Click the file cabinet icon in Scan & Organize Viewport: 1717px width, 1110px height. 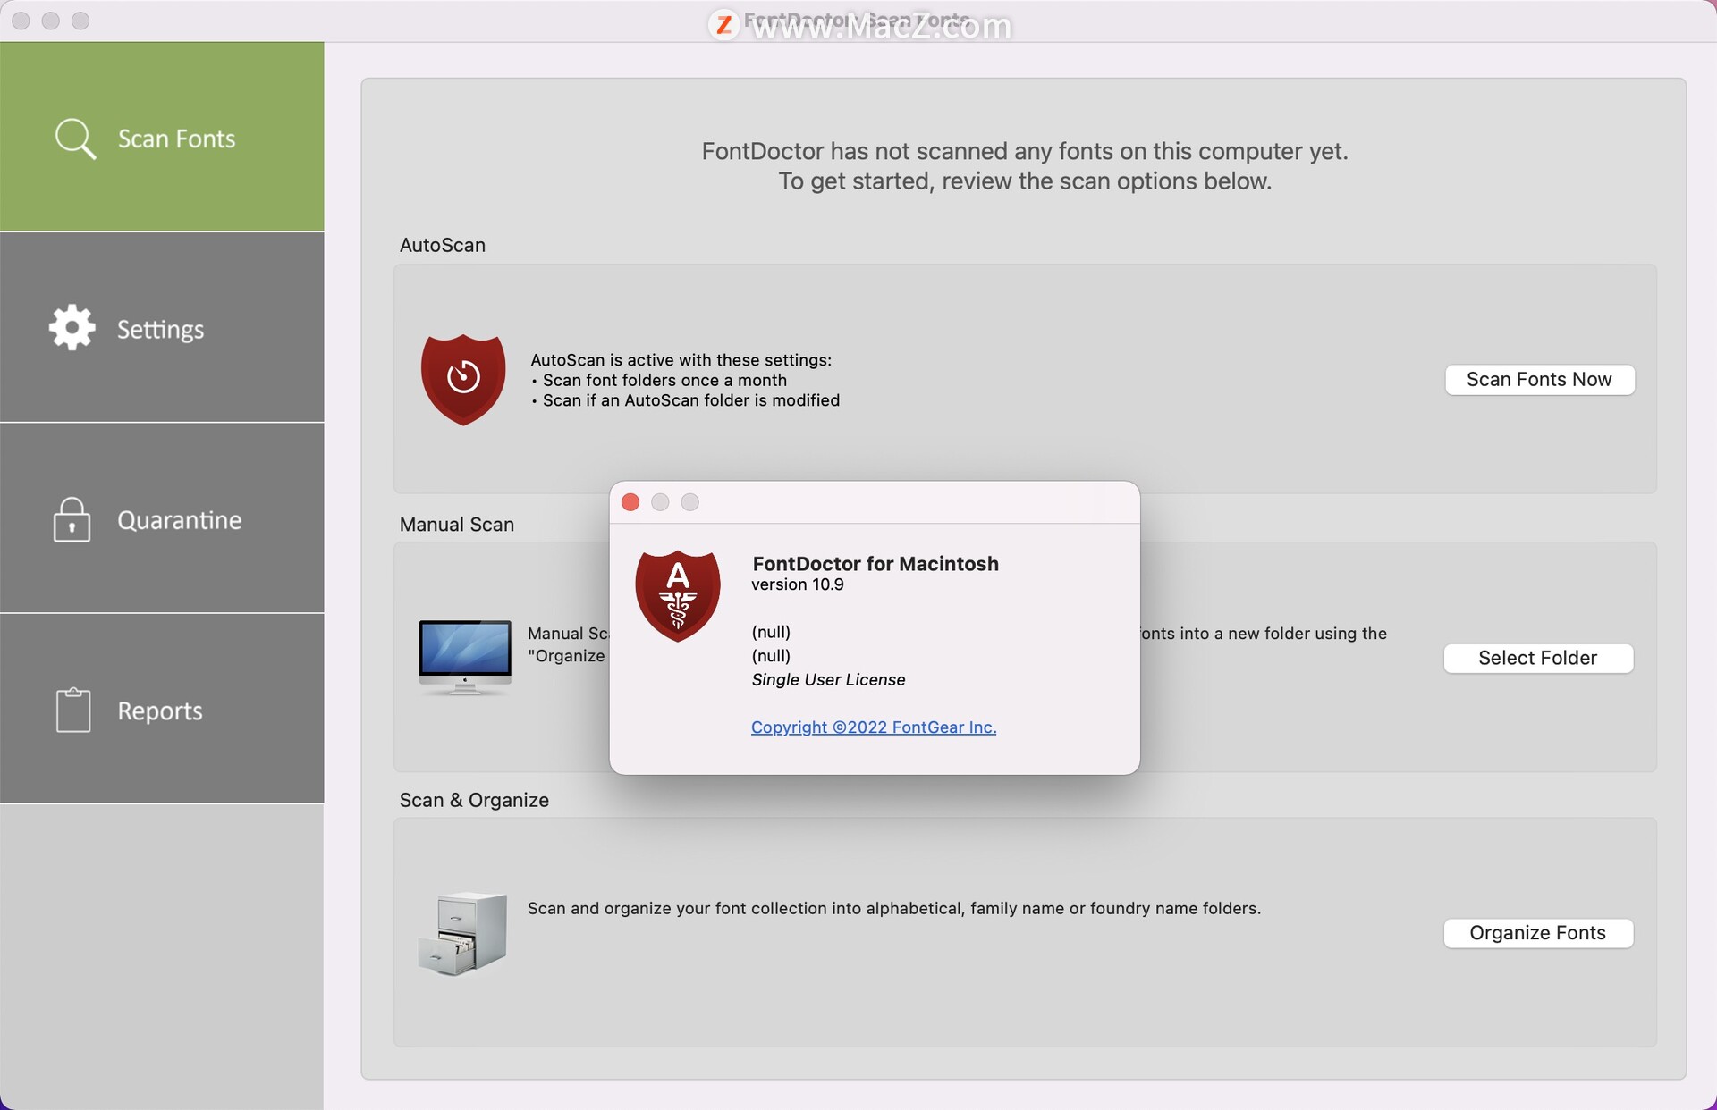point(463,932)
